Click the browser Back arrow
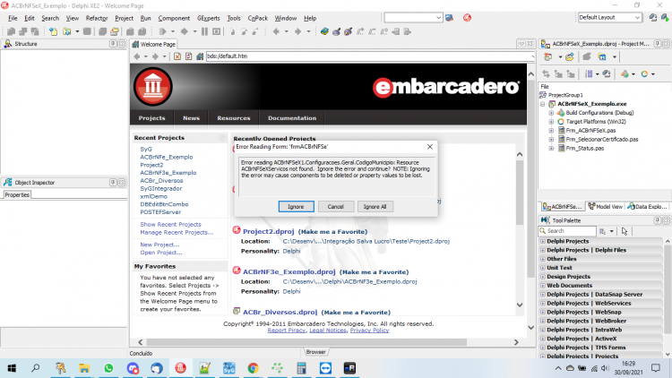This screenshot has height=378, width=672. [137, 56]
